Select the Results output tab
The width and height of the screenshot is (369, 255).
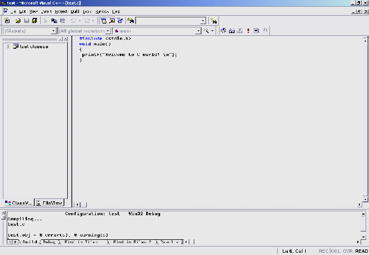[x=170, y=242]
